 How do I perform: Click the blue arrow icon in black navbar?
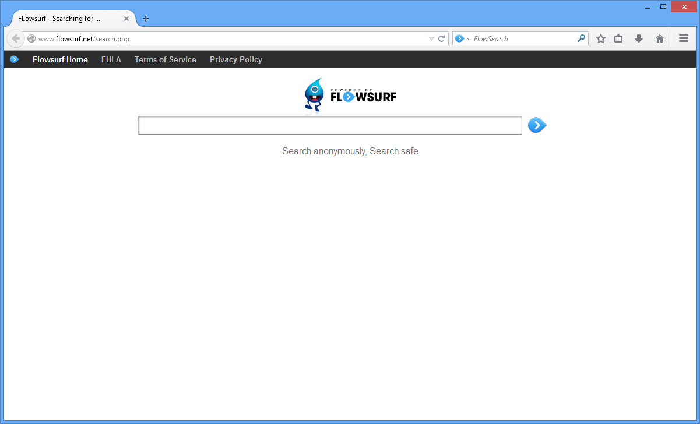coord(15,59)
